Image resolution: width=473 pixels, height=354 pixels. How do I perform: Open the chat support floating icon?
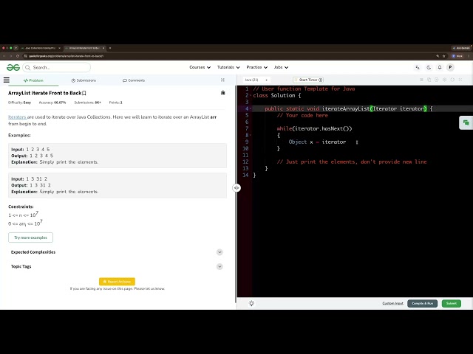point(466,123)
